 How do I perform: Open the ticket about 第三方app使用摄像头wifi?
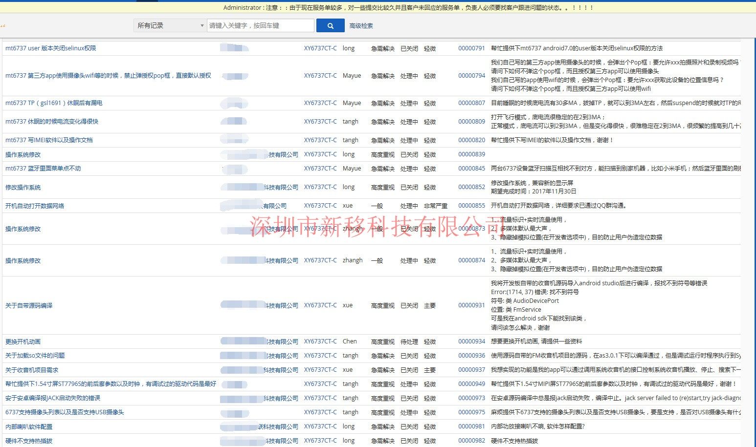point(108,76)
